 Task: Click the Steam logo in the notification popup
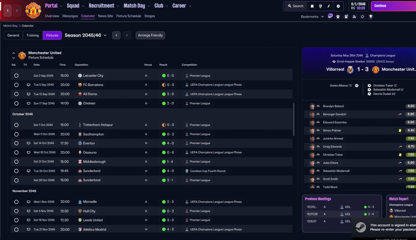(360, 227)
